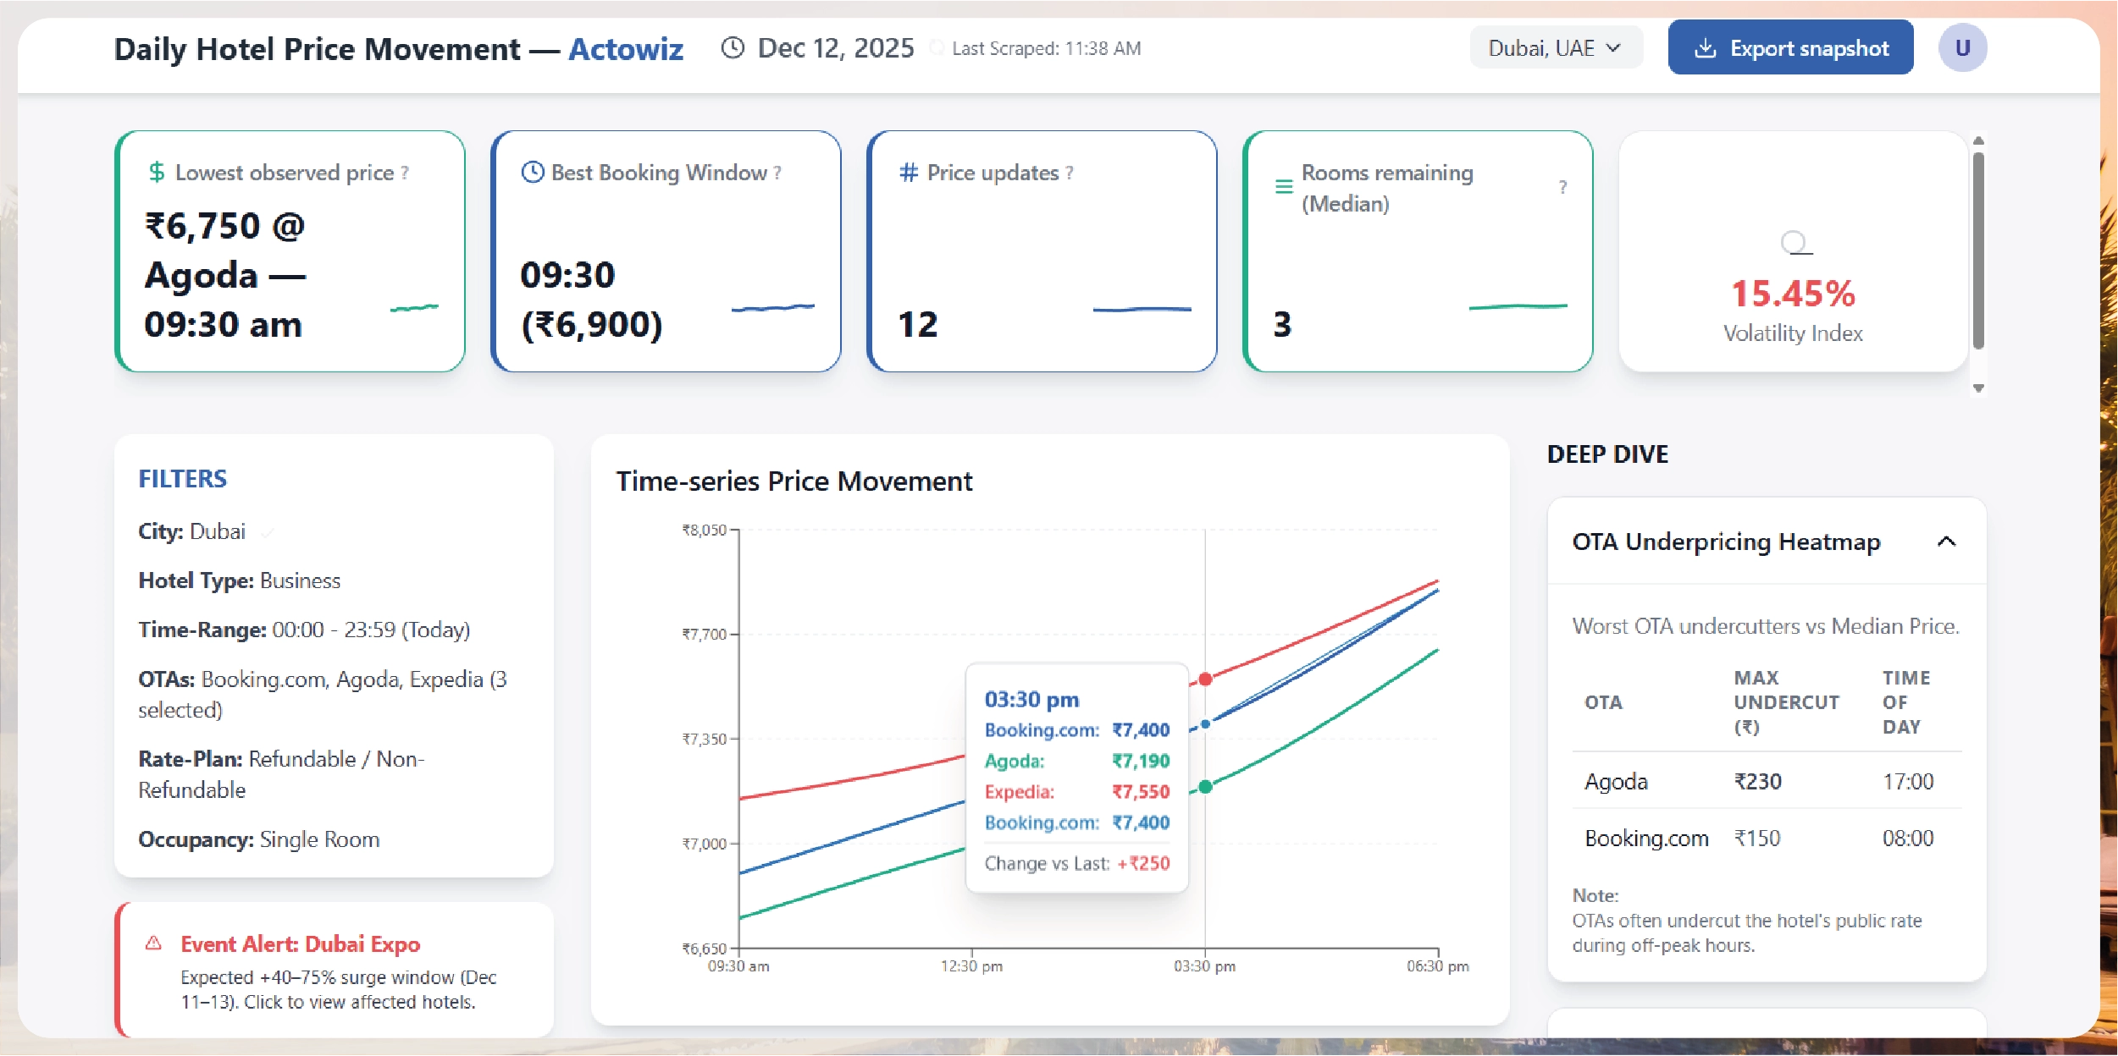The image size is (2118, 1056).
Task: Open the Actowiz link in the title
Action: (x=626, y=49)
